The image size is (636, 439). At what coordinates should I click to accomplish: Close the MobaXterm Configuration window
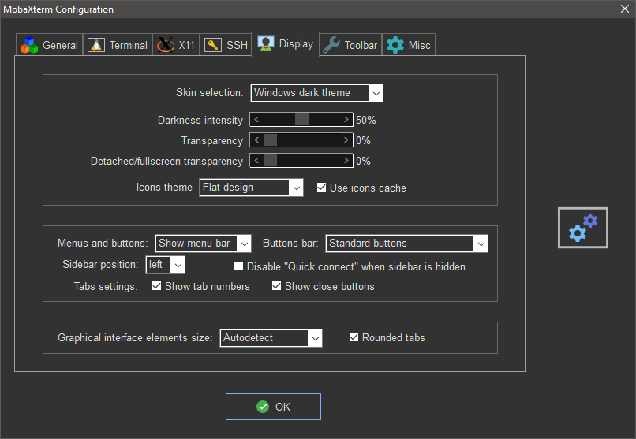624,9
